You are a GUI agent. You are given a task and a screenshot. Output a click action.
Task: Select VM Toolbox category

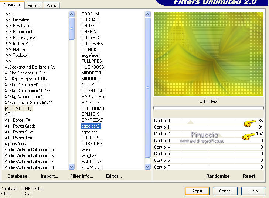[x=17, y=55]
